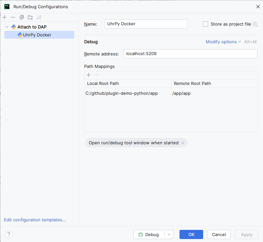Screen dimensions: 263x242
Task: Open the Modify options dropdown
Action: click(x=223, y=42)
